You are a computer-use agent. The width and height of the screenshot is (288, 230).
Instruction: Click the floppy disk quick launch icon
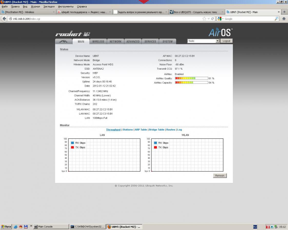(x=26, y=227)
